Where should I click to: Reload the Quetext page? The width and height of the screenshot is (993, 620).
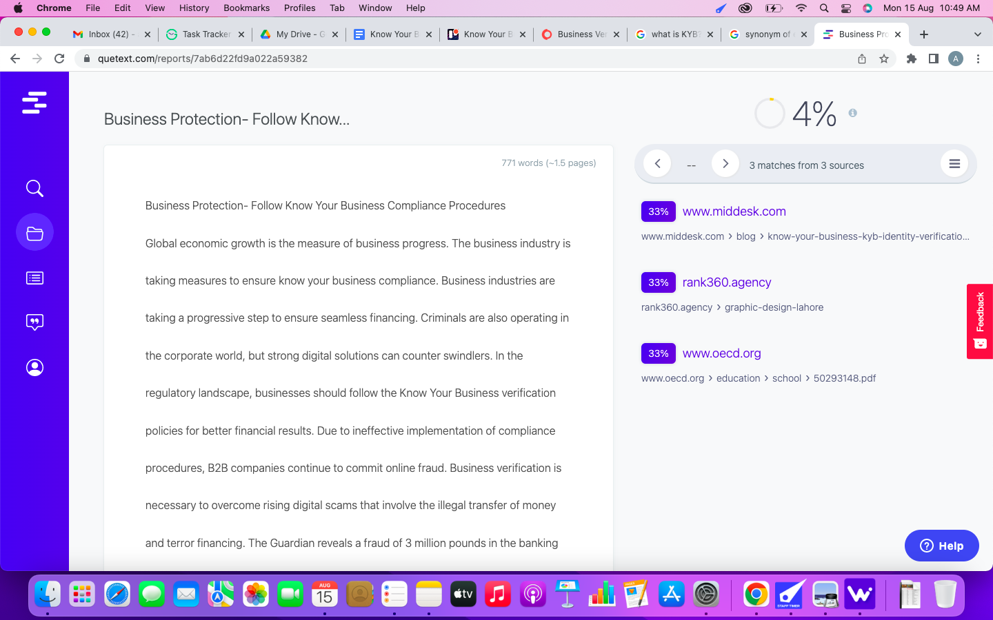point(59,59)
